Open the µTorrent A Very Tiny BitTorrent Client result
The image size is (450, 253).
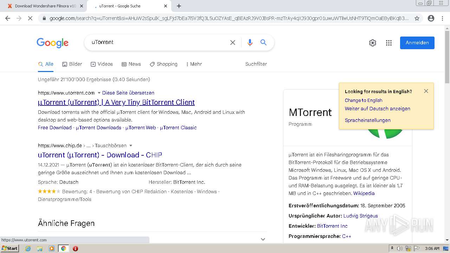(x=116, y=102)
